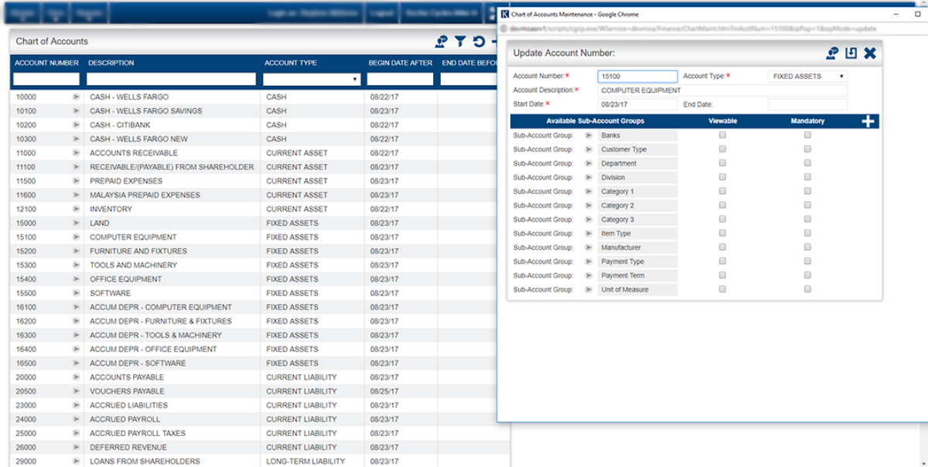Screen dimensions: 928x467
Task: Click the End Date input field
Action: click(807, 104)
